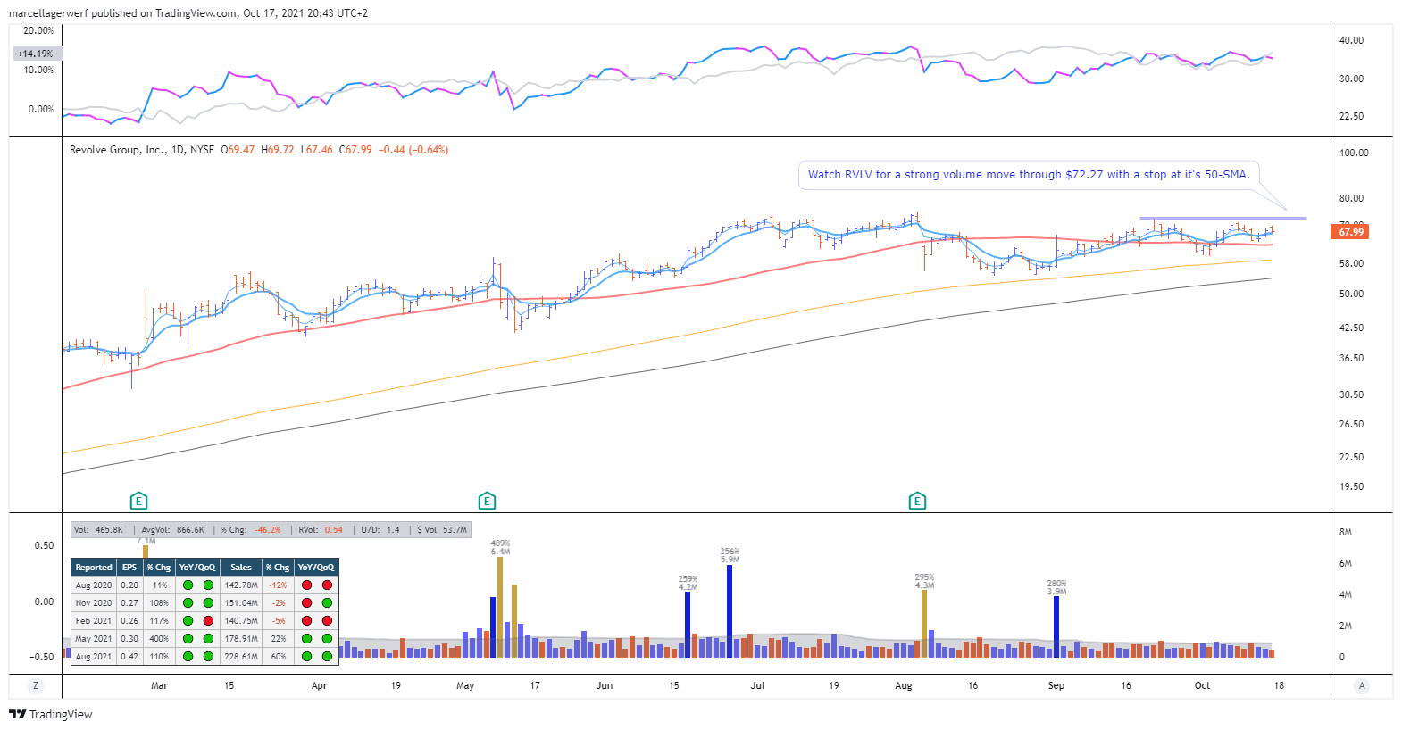This screenshot has height=730, width=1402.
Task: Click the % Chg: -46.2% status entry
Action: [x=251, y=530]
